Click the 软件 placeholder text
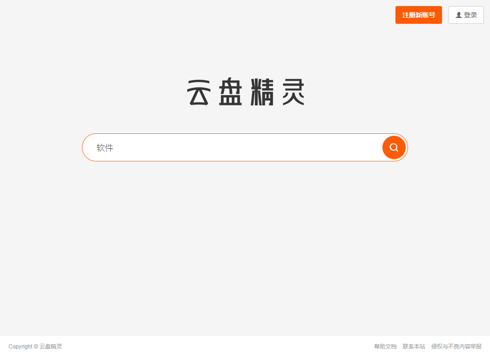The image size is (490, 355). [105, 147]
